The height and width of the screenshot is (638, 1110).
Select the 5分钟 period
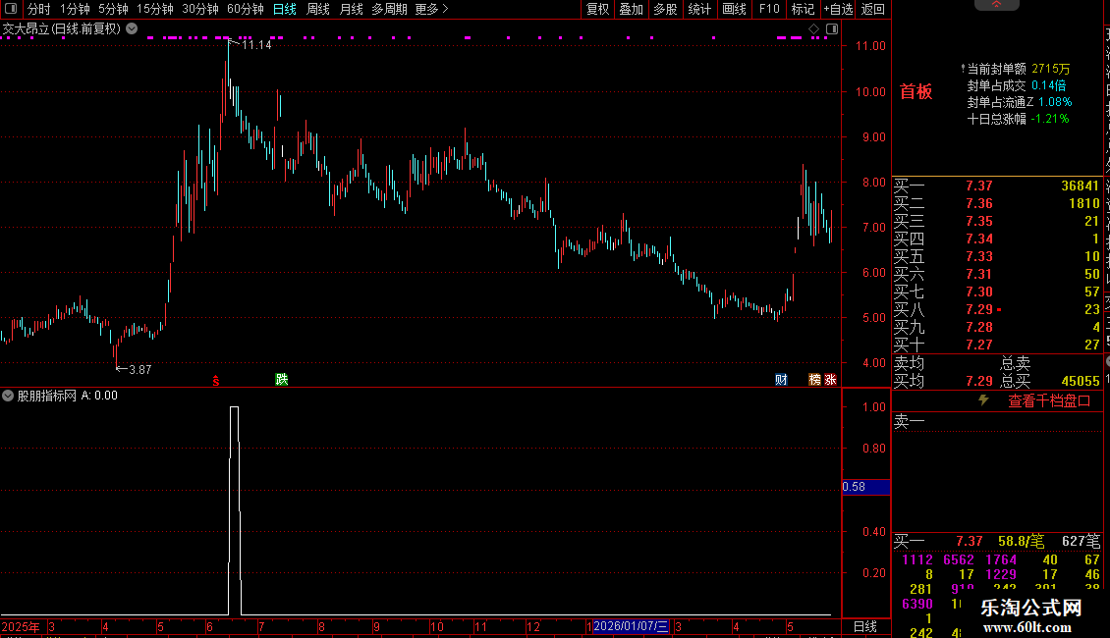113,9
